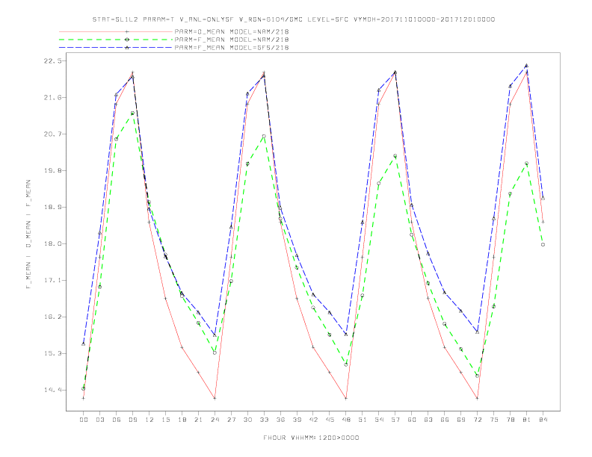The image size is (592, 457).
Task: Click x-axis tick label 75
Action: [494, 420]
